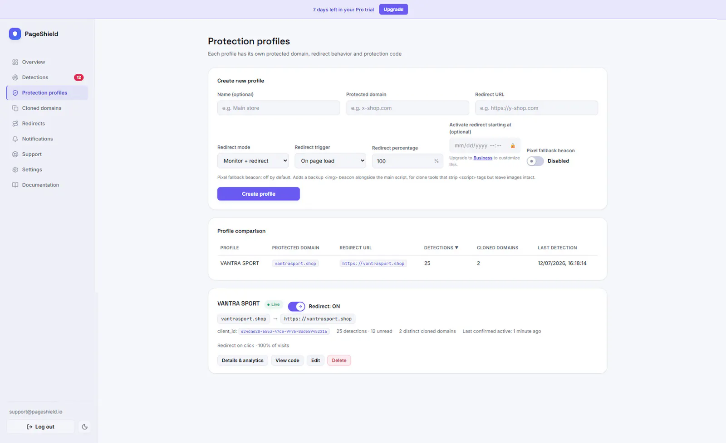Click the Protection profiles shield icon

(x=15, y=93)
